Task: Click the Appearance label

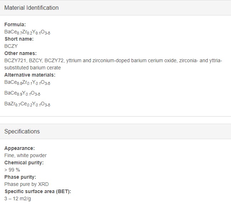Action: [20, 148]
